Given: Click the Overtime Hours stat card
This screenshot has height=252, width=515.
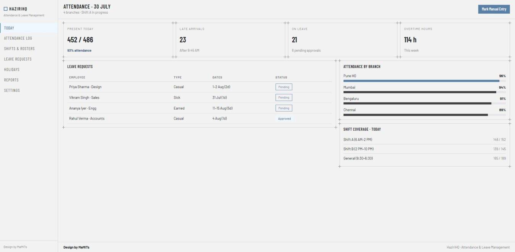Looking at the screenshot, I should (x=455, y=40).
